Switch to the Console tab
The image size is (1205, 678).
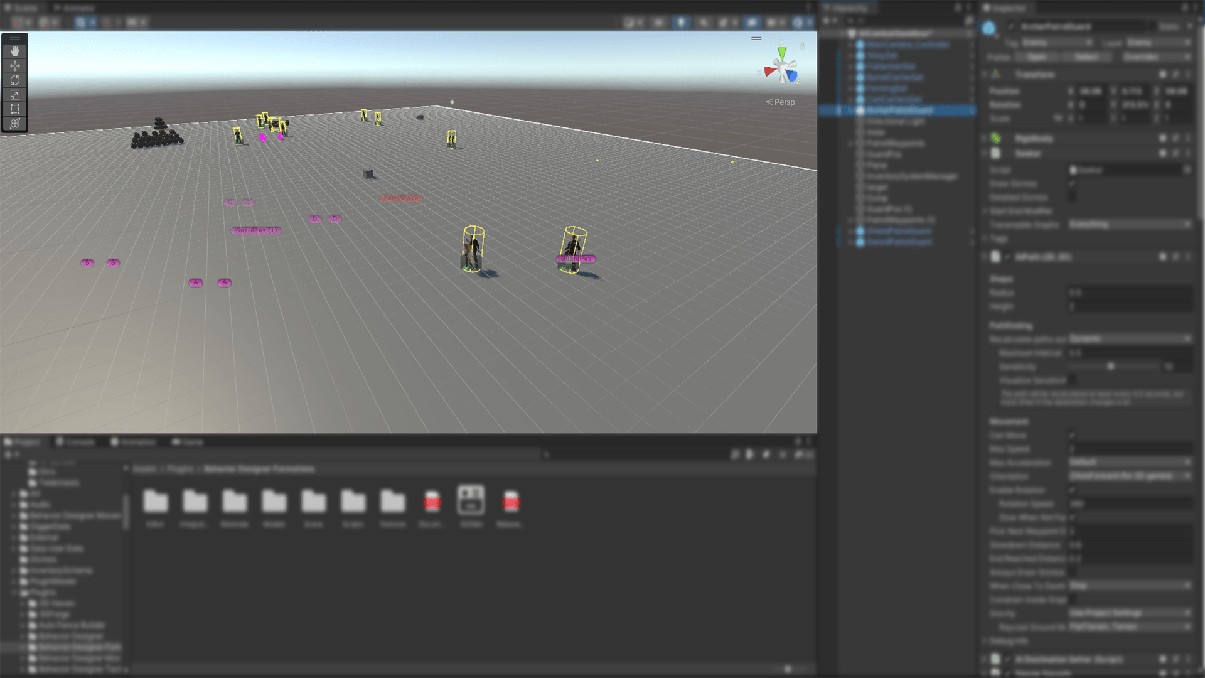coord(75,441)
